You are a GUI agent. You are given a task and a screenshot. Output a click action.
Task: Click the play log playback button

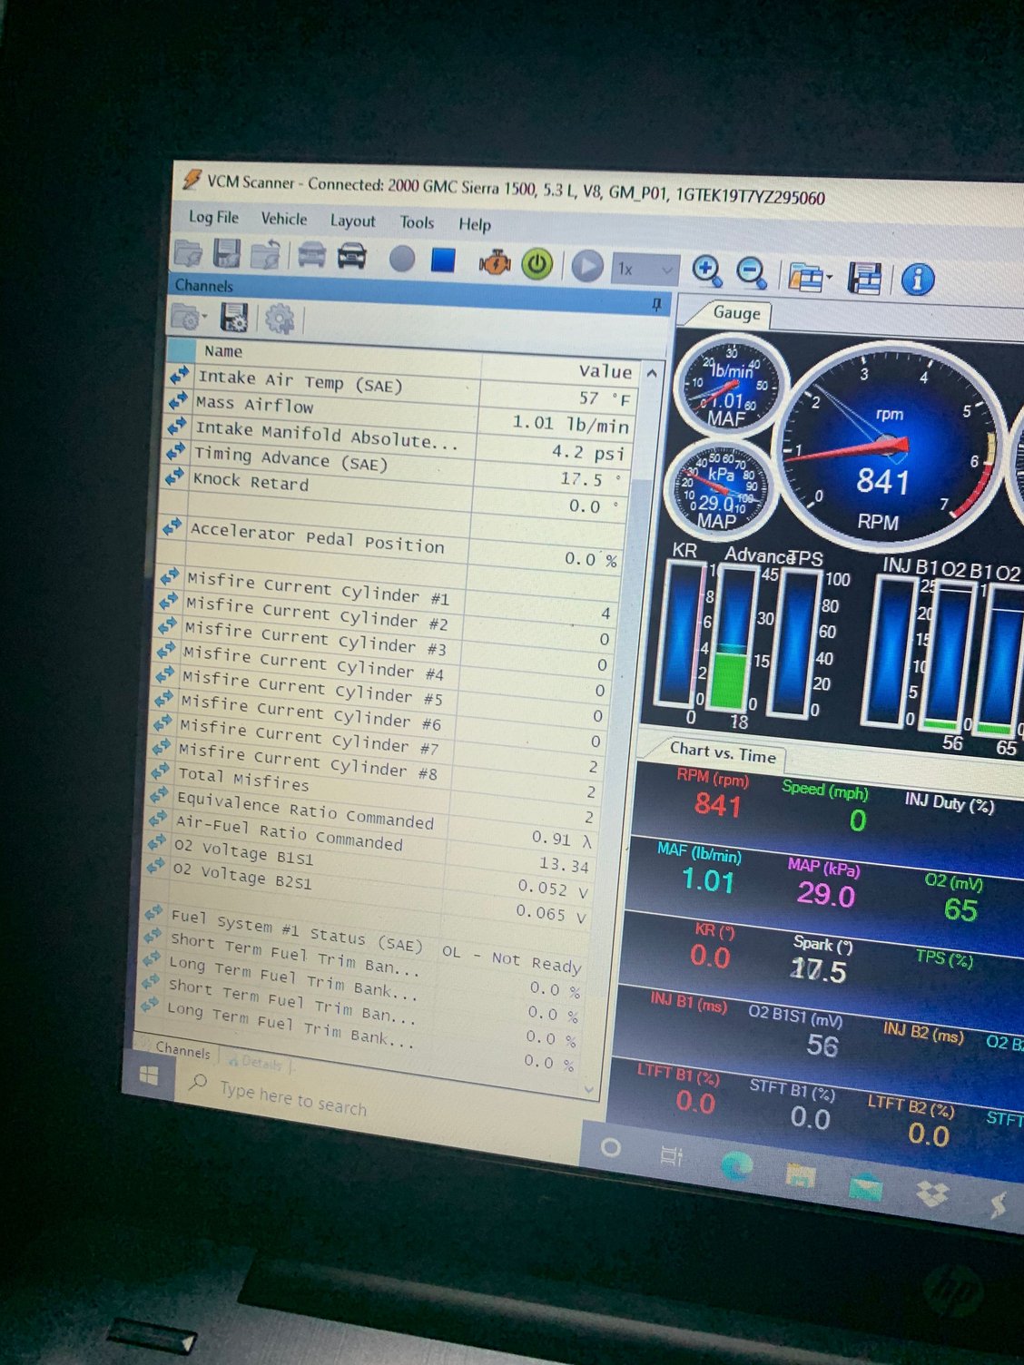click(587, 266)
